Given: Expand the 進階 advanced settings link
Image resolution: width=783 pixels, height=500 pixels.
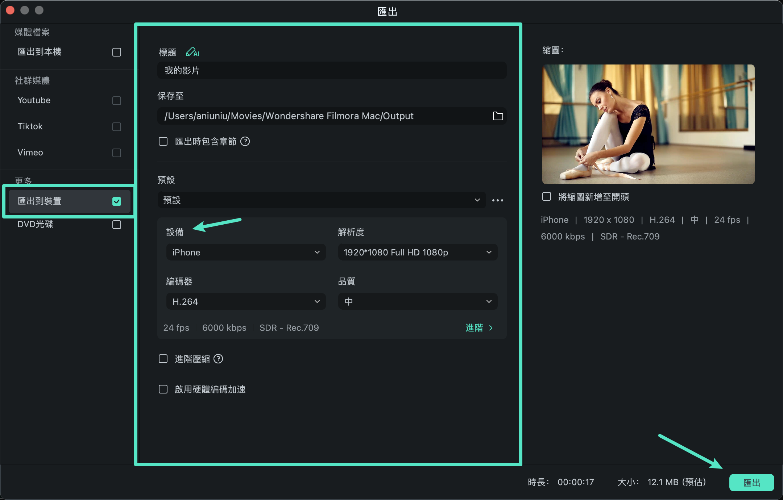Looking at the screenshot, I should point(479,328).
